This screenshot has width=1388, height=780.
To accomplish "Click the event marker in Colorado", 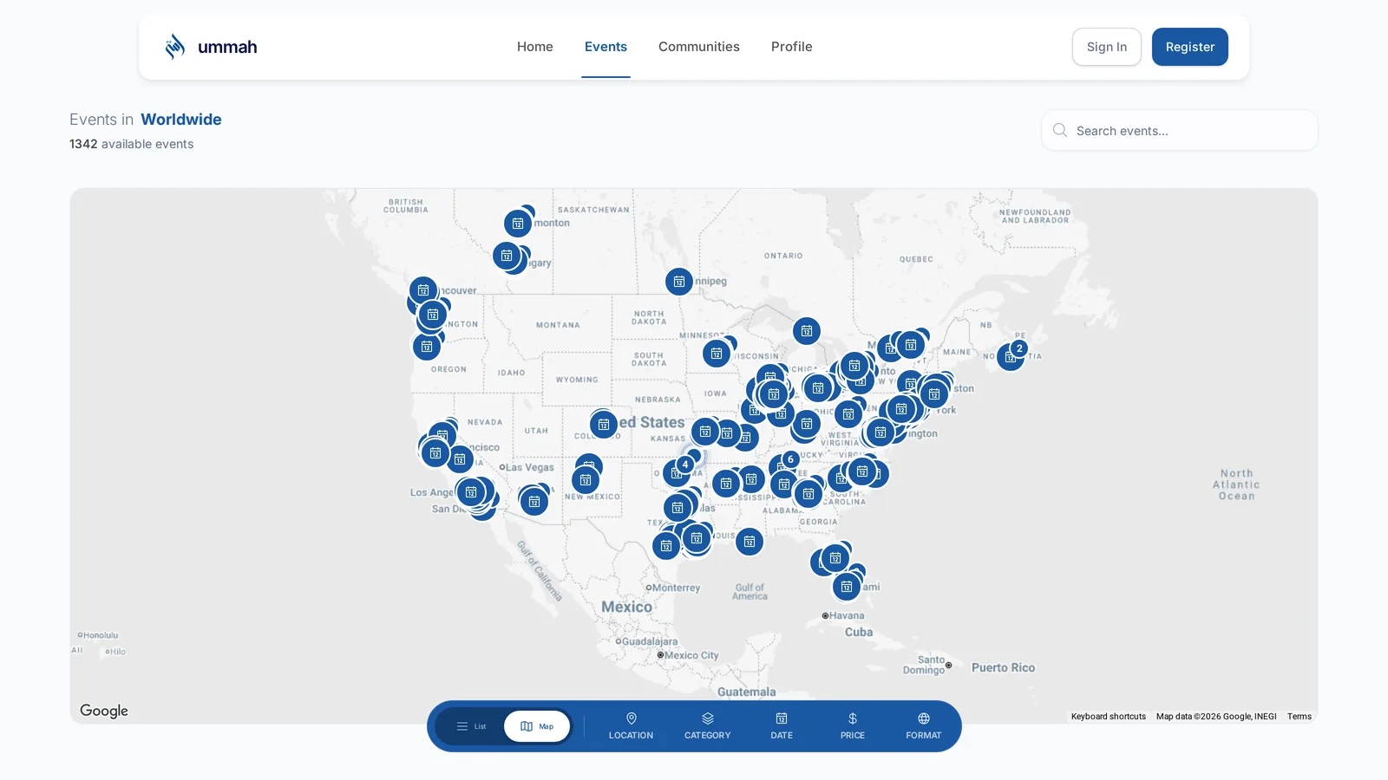I will pos(604,425).
